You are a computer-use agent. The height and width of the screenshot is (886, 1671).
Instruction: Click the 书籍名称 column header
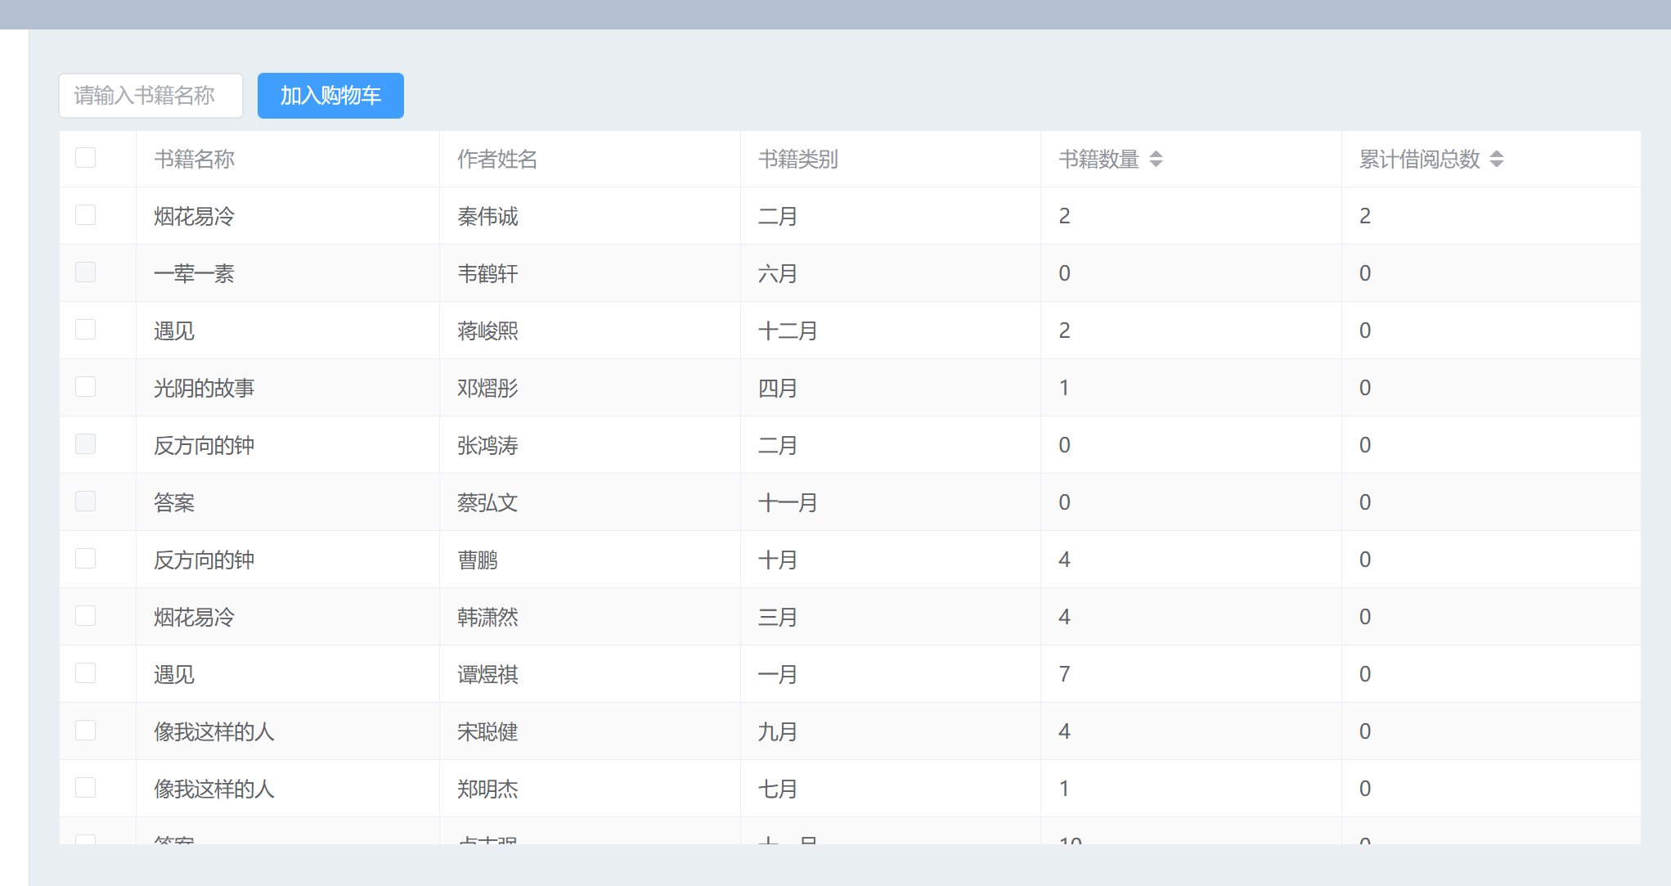[195, 159]
